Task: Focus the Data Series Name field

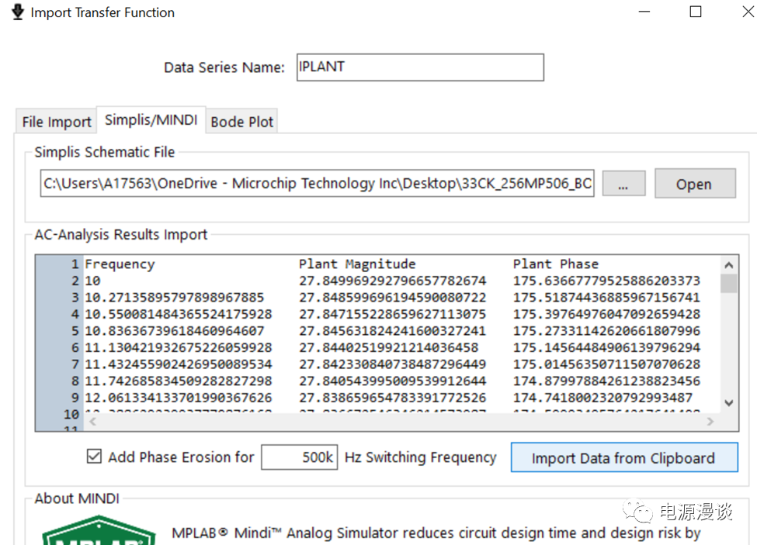Action: point(419,67)
